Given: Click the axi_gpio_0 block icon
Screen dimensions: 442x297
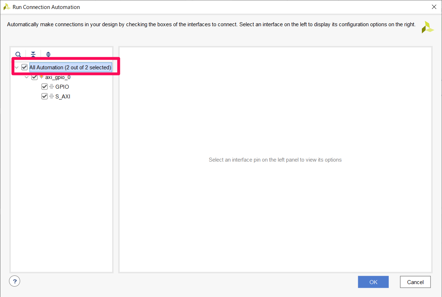Looking at the screenshot, I should [x=41, y=77].
